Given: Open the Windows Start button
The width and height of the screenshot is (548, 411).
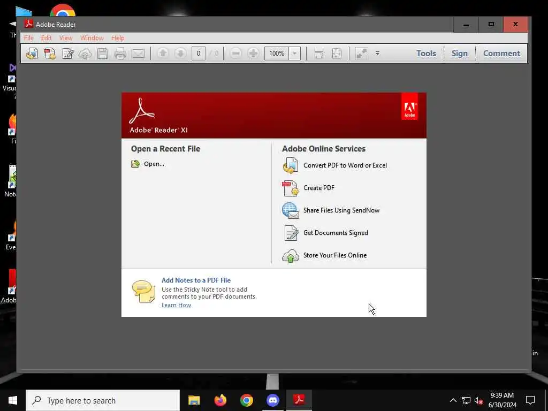Looking at the screenshot, I should tap(13, 400).
